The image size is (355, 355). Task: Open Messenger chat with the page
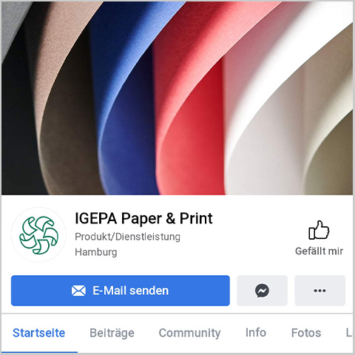(262, 291)
